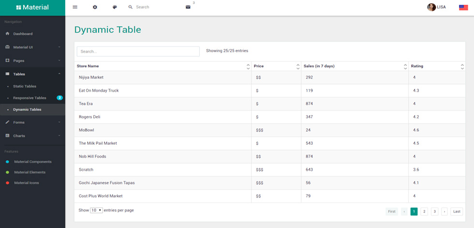The height and width of the screenshot is (228, 474).
Task: Expand the Pages menu chevron
Action: 59,60
